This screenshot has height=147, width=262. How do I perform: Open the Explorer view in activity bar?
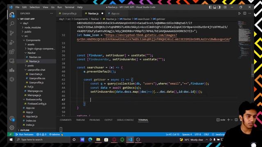tap(12, 15)
